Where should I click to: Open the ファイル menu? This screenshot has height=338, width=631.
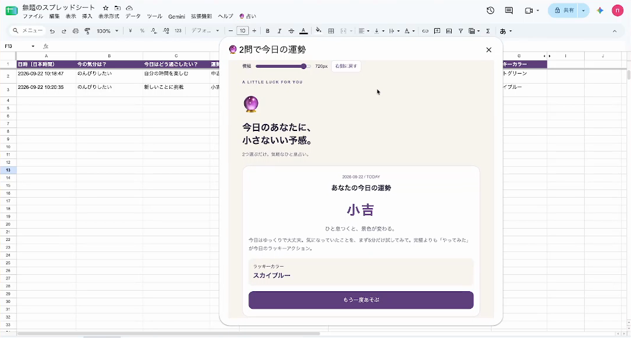click(x=33, y=16)
